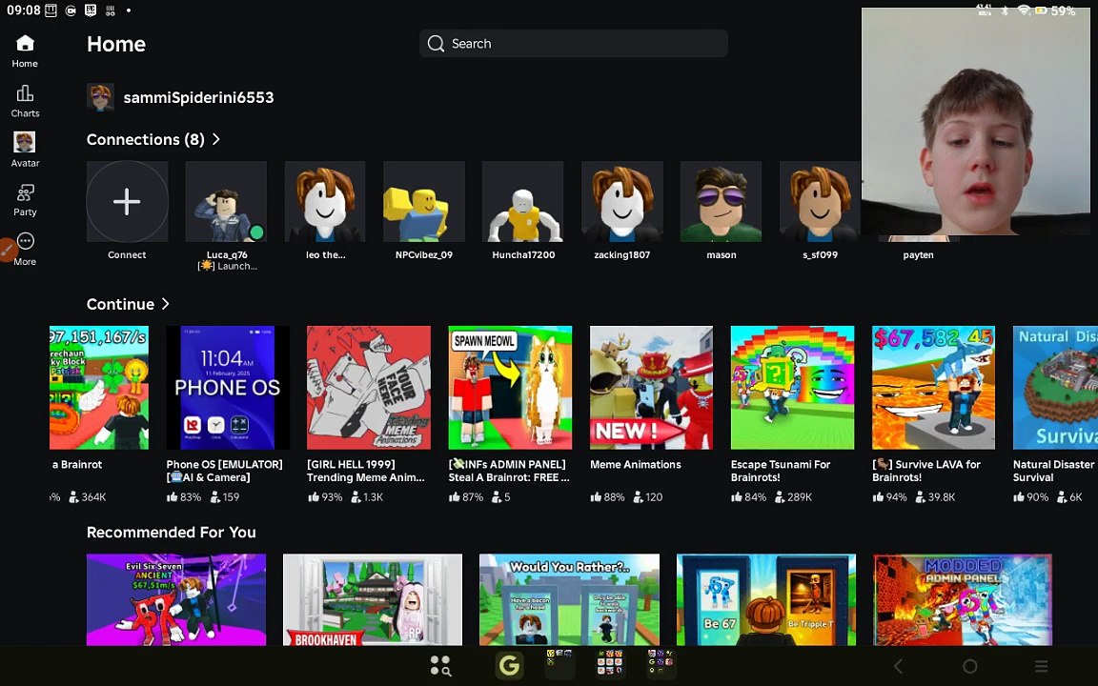Image resolution: width=1098 pixels, height=686 pixels.
Task: Open the Avatar sidebar icon
Action: [x=25, y=150]
